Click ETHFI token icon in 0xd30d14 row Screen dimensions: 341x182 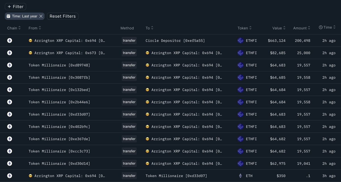240,164
